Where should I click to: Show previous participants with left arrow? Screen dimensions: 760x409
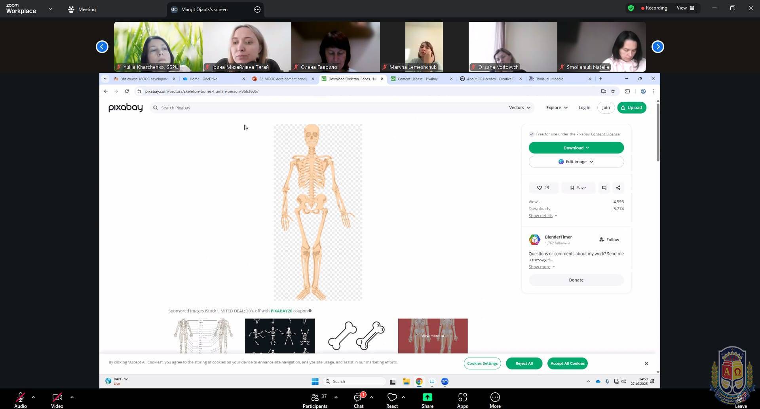102,47
